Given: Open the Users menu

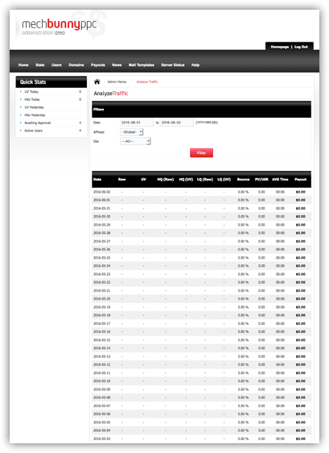Looking at the screenshot, I should point(56,65).
